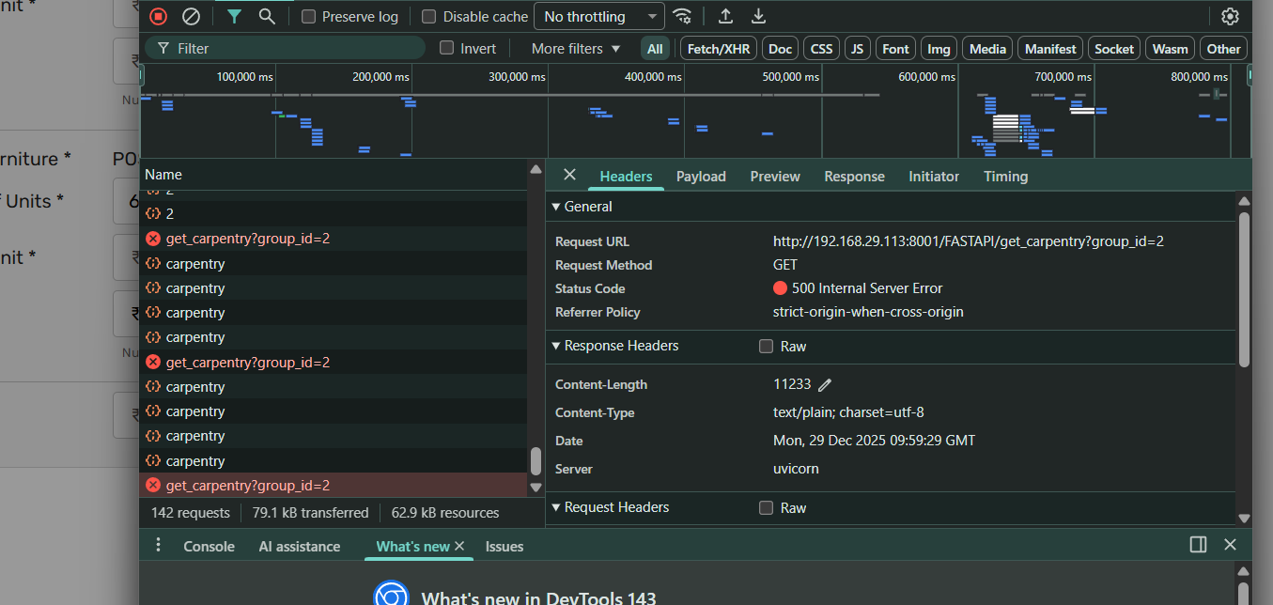Viewport: 1273px width, 605px height.
Task: Click the export HAR download icon
Action: tap(758, 16)
